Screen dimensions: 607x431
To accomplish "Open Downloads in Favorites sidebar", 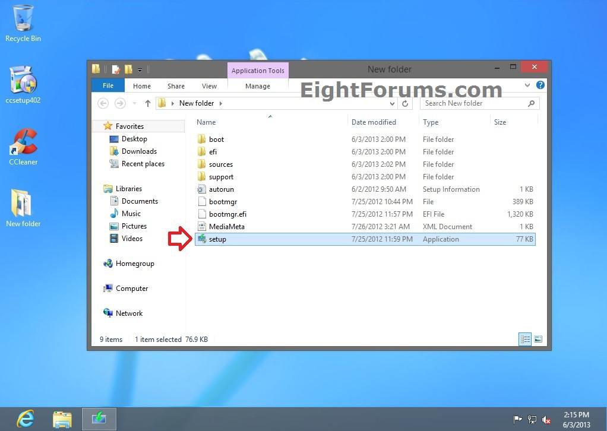I will point(139,151).
